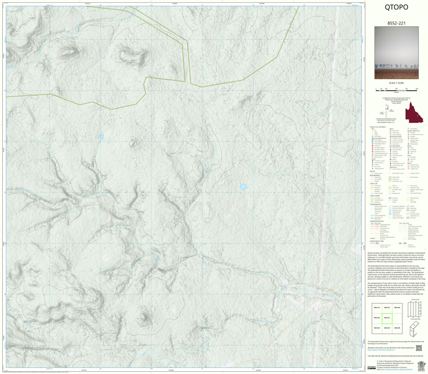428x374 pixels.
Task: Click the Queensland Government crest logo
Action: [421, 365]
